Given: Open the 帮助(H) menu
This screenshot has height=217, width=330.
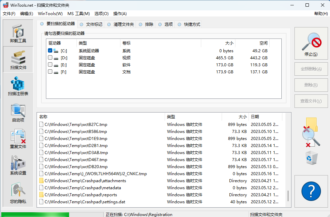Looking at the screenshot, I should pyautogui.click(x=321, y=14).
